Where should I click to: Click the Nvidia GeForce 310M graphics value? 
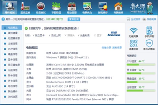pos(67,82)
